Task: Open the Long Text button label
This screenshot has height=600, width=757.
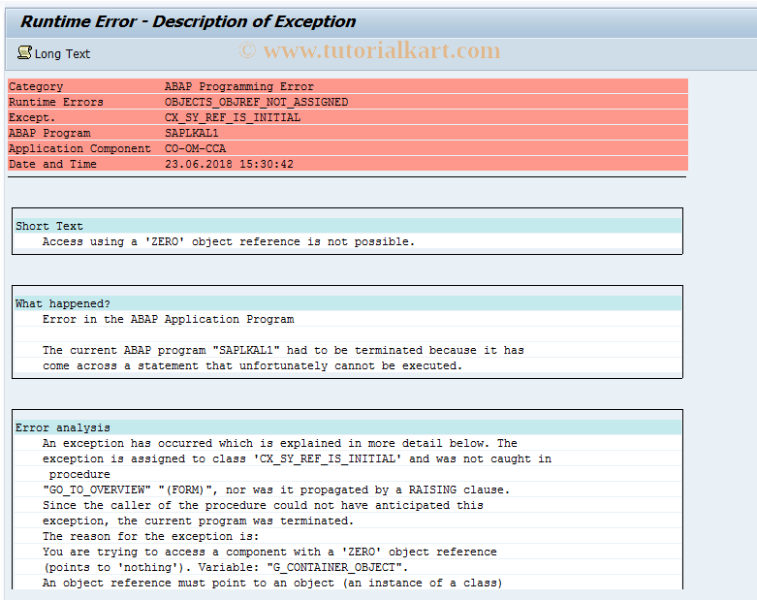Action: 62,54
